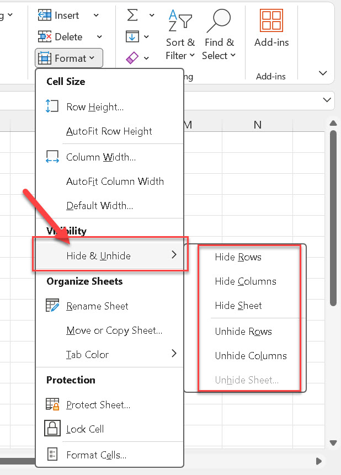Choose Protect Sheet menu text
Screen dimensions: 341x475
click(98, 405)
